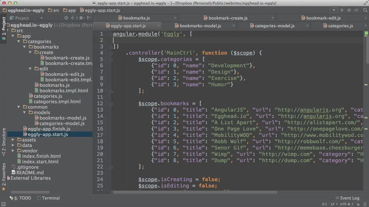Hide the Project tool window
This screenshot has height=207, width=369.
[89, 18]
